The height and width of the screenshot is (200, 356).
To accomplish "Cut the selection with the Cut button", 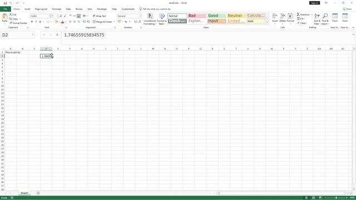I will (x=13, y=14).
